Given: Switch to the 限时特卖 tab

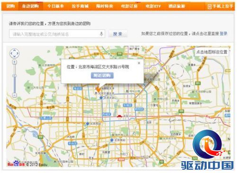Looking at the screenshot, I should click(x=104, y=6).
